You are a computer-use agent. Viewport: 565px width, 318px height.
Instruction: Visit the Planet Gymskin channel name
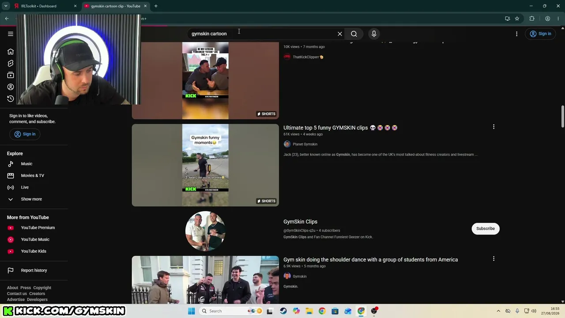point(305,144)
